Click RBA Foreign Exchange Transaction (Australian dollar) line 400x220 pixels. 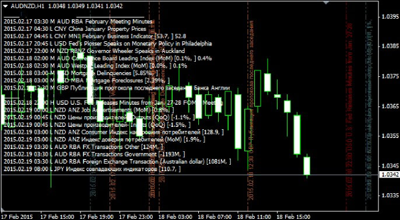[118, 162]
